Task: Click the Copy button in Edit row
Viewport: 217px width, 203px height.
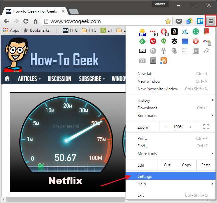Action: coord(186,165)
